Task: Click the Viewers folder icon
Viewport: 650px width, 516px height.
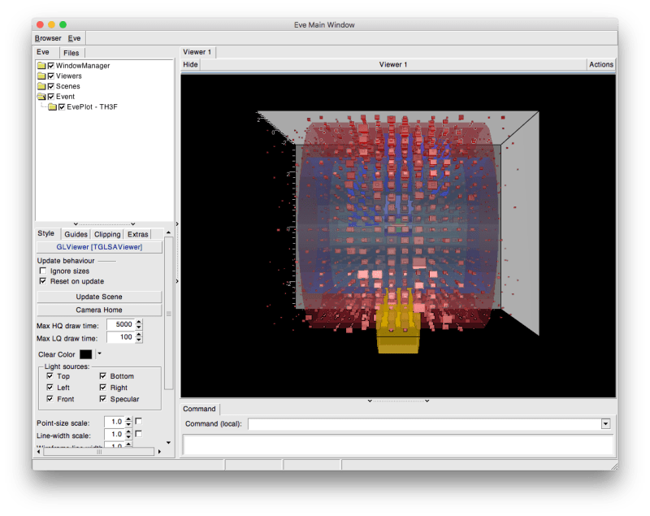Action: pyautogui.click(x=41, y=76)
